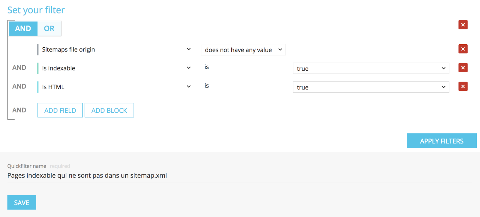This screenshot has width=480, height=217.
Task: Click the chevron arrow beside Is HTML
Action: click(189, 87)
